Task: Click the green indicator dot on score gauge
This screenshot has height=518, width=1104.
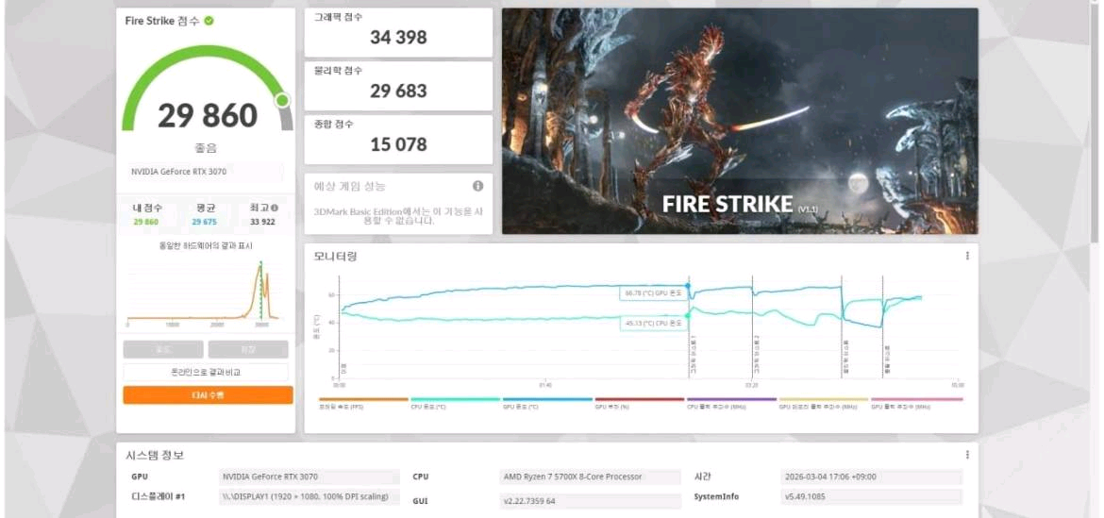Action: coord(281,100)
